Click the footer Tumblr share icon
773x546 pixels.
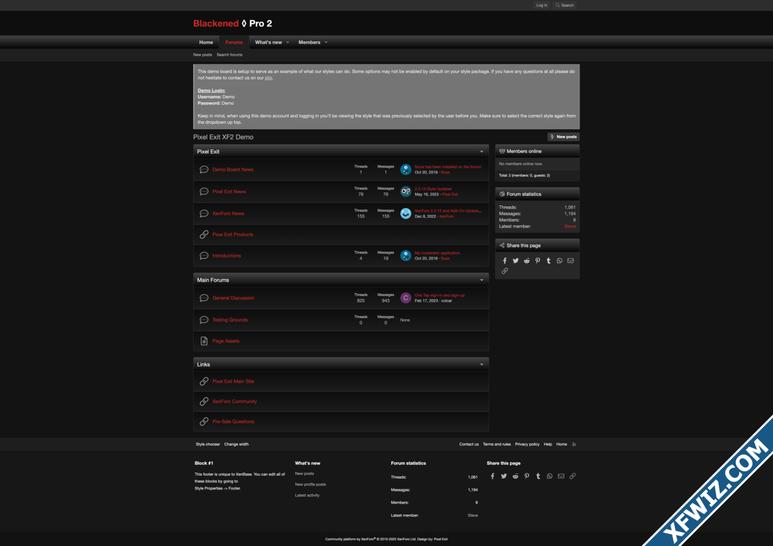coord(538,476)
